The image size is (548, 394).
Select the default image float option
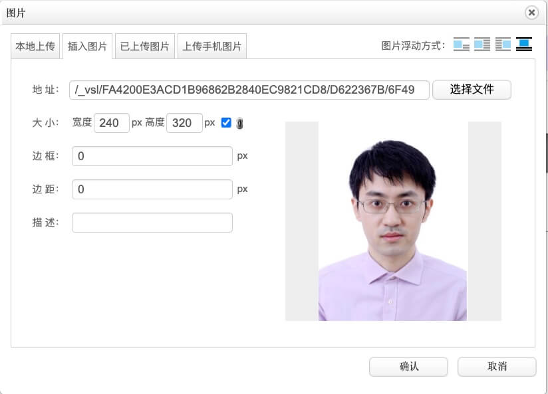tap(462, 45)
